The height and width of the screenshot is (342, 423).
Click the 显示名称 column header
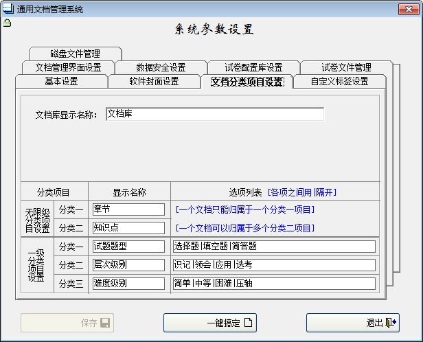(129, 192)
